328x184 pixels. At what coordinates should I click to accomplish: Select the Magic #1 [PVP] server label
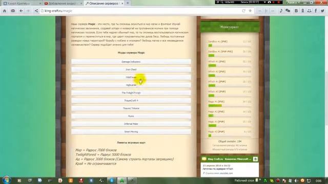216,122
